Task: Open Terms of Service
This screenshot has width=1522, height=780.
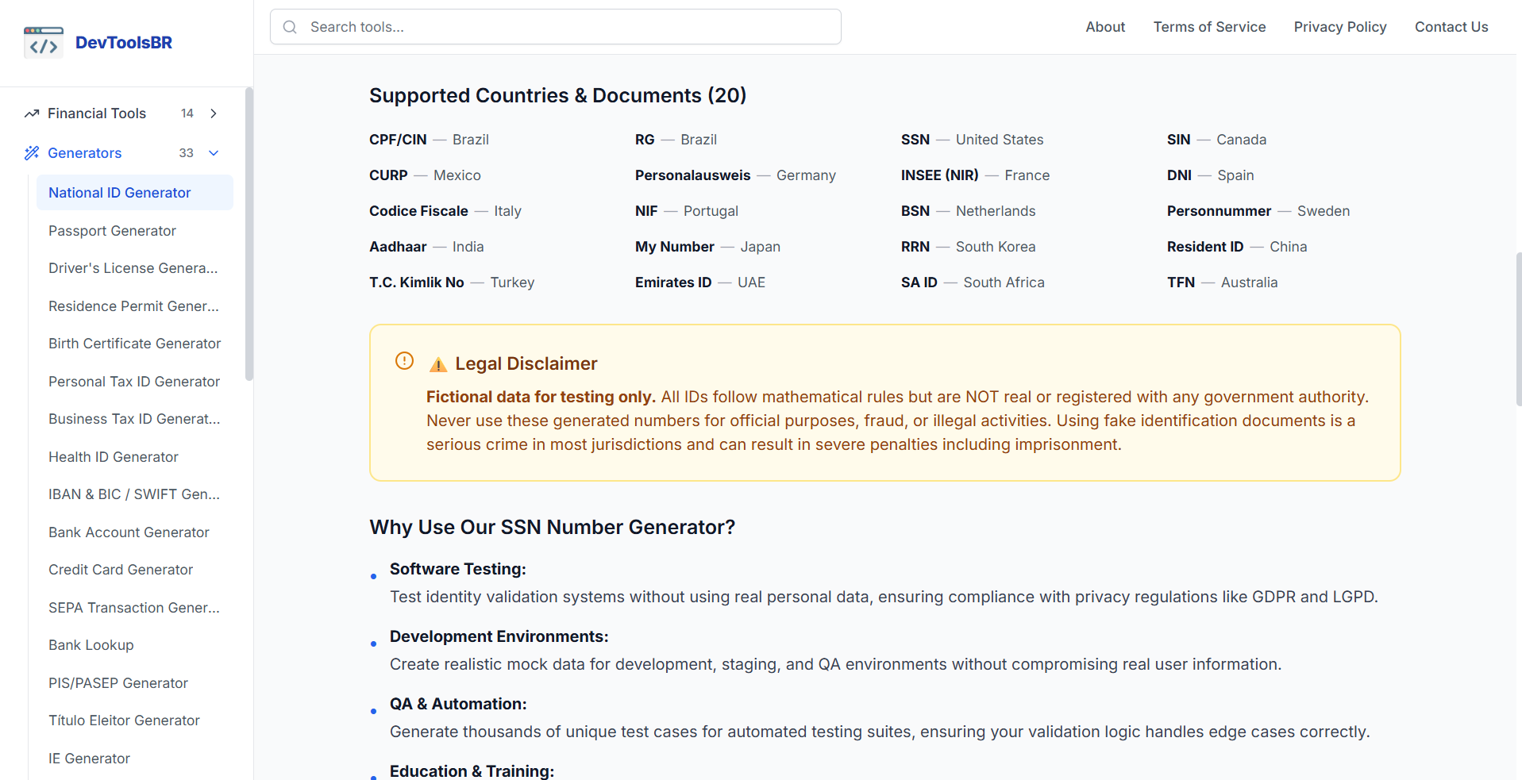Action: click(x=1209, y=27)
